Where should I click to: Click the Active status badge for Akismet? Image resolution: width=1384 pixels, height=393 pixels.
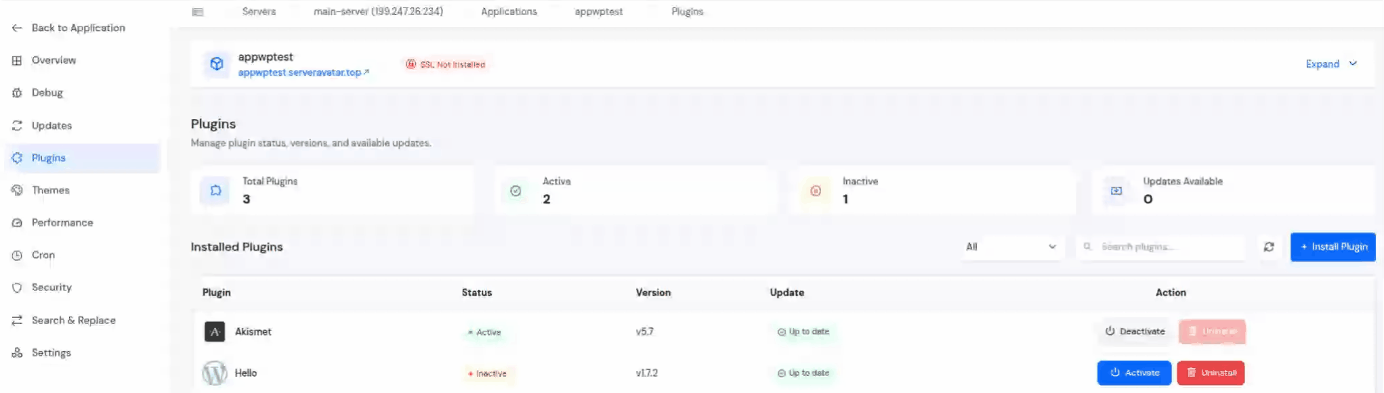point(484,332)
